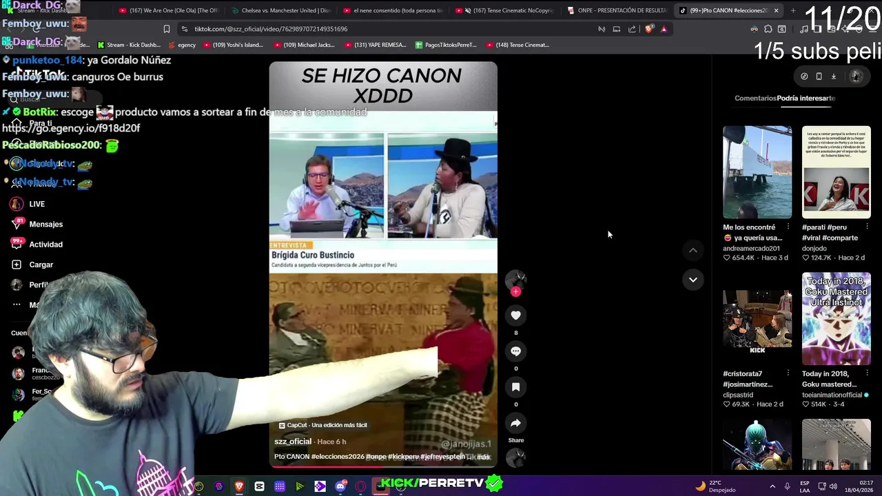Viewport: 882px width, 496px height.
Task: Open the andreamercado201 profile link
Action: pos(751,249)
